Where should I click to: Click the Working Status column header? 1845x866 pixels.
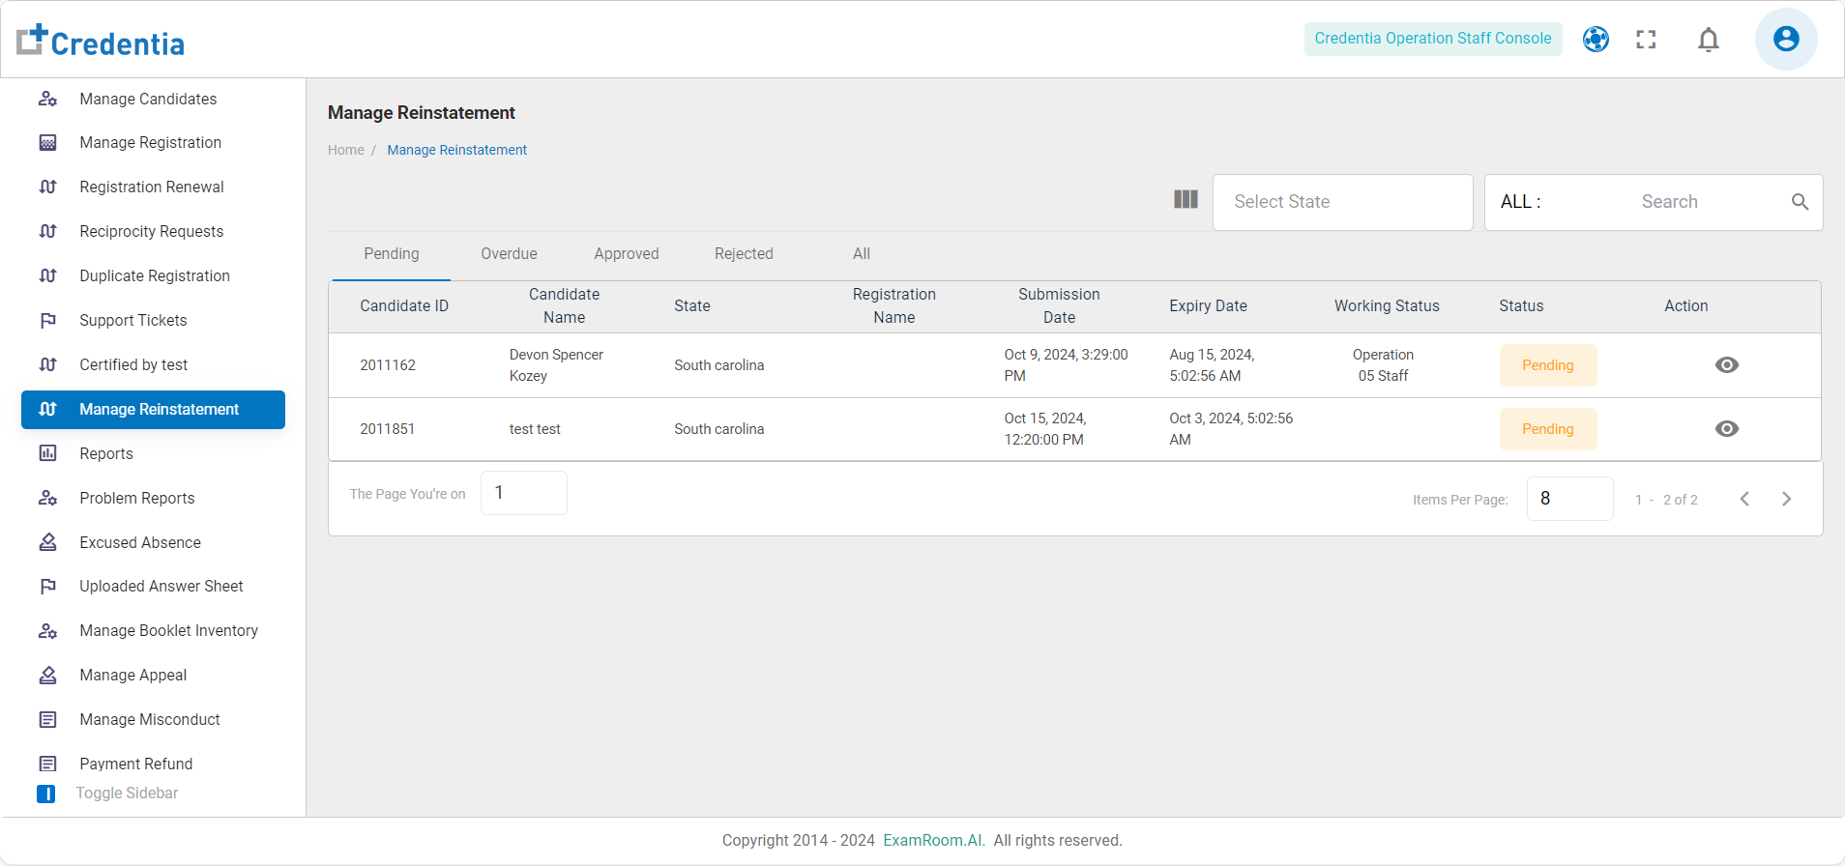pos(1387,306)
